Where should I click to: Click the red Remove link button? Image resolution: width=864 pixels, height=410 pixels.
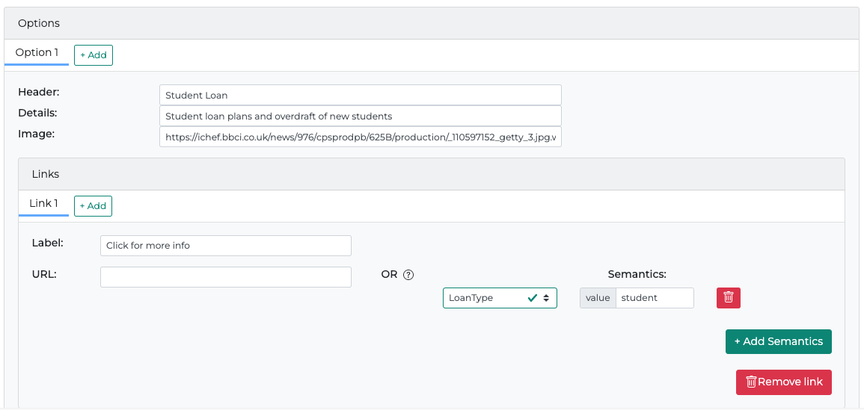click(783, 382)
